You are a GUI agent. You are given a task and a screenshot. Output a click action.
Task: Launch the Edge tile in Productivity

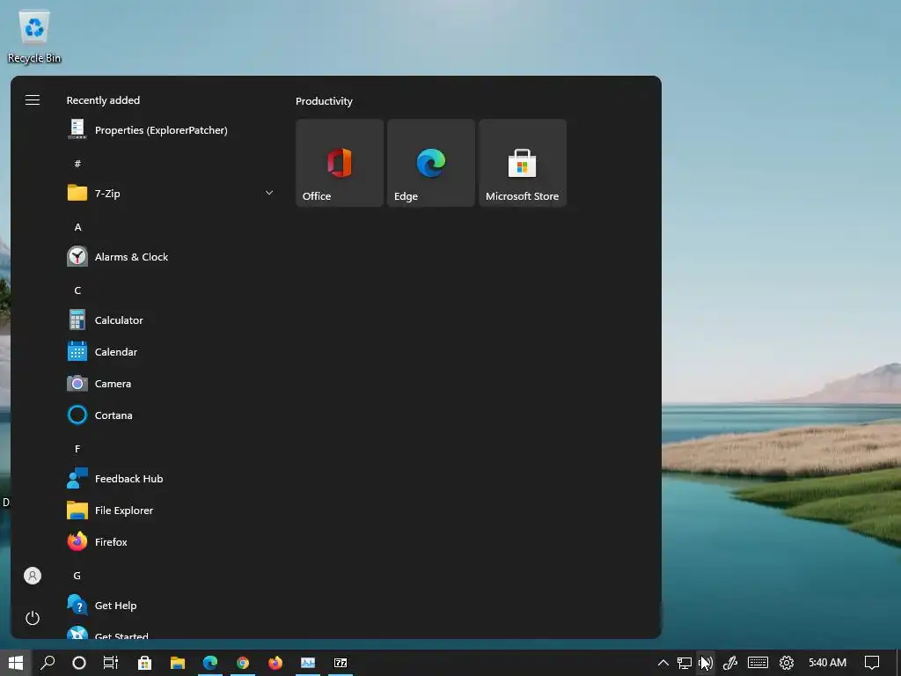click(431, 163)
